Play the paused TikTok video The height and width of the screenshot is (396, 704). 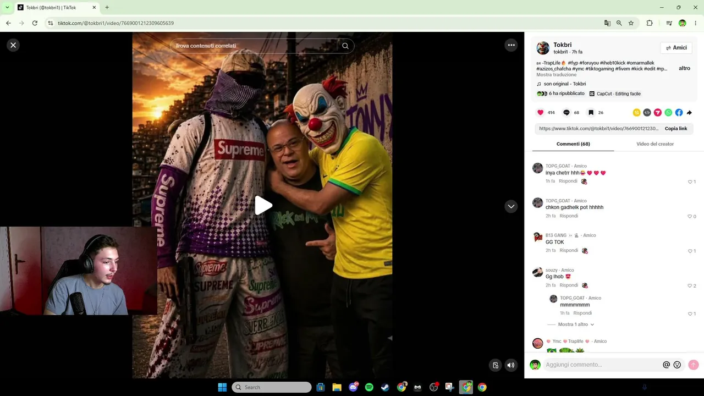263,206
